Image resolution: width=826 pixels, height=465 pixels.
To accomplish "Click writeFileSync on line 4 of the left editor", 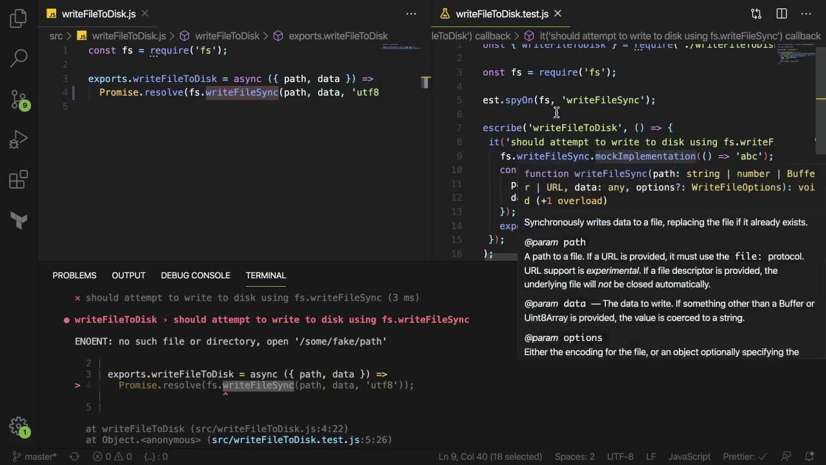I will coord(241,92).
